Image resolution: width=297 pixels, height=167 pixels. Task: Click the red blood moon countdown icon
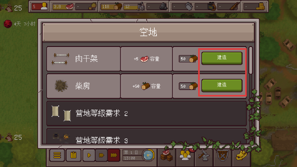(8, 24)
